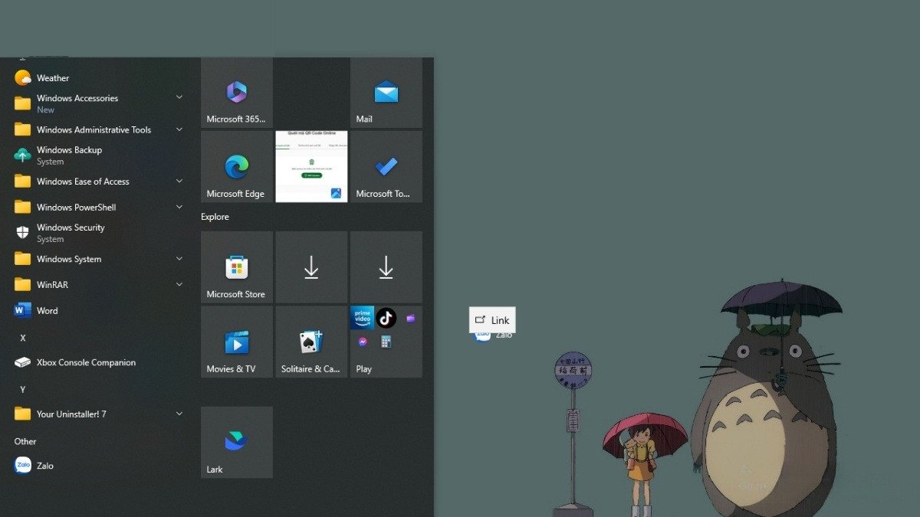Open Microsoft Store from its tile
Image resolution: width=920 pixels, height=517 pixels.
click(x=235, y=267)
